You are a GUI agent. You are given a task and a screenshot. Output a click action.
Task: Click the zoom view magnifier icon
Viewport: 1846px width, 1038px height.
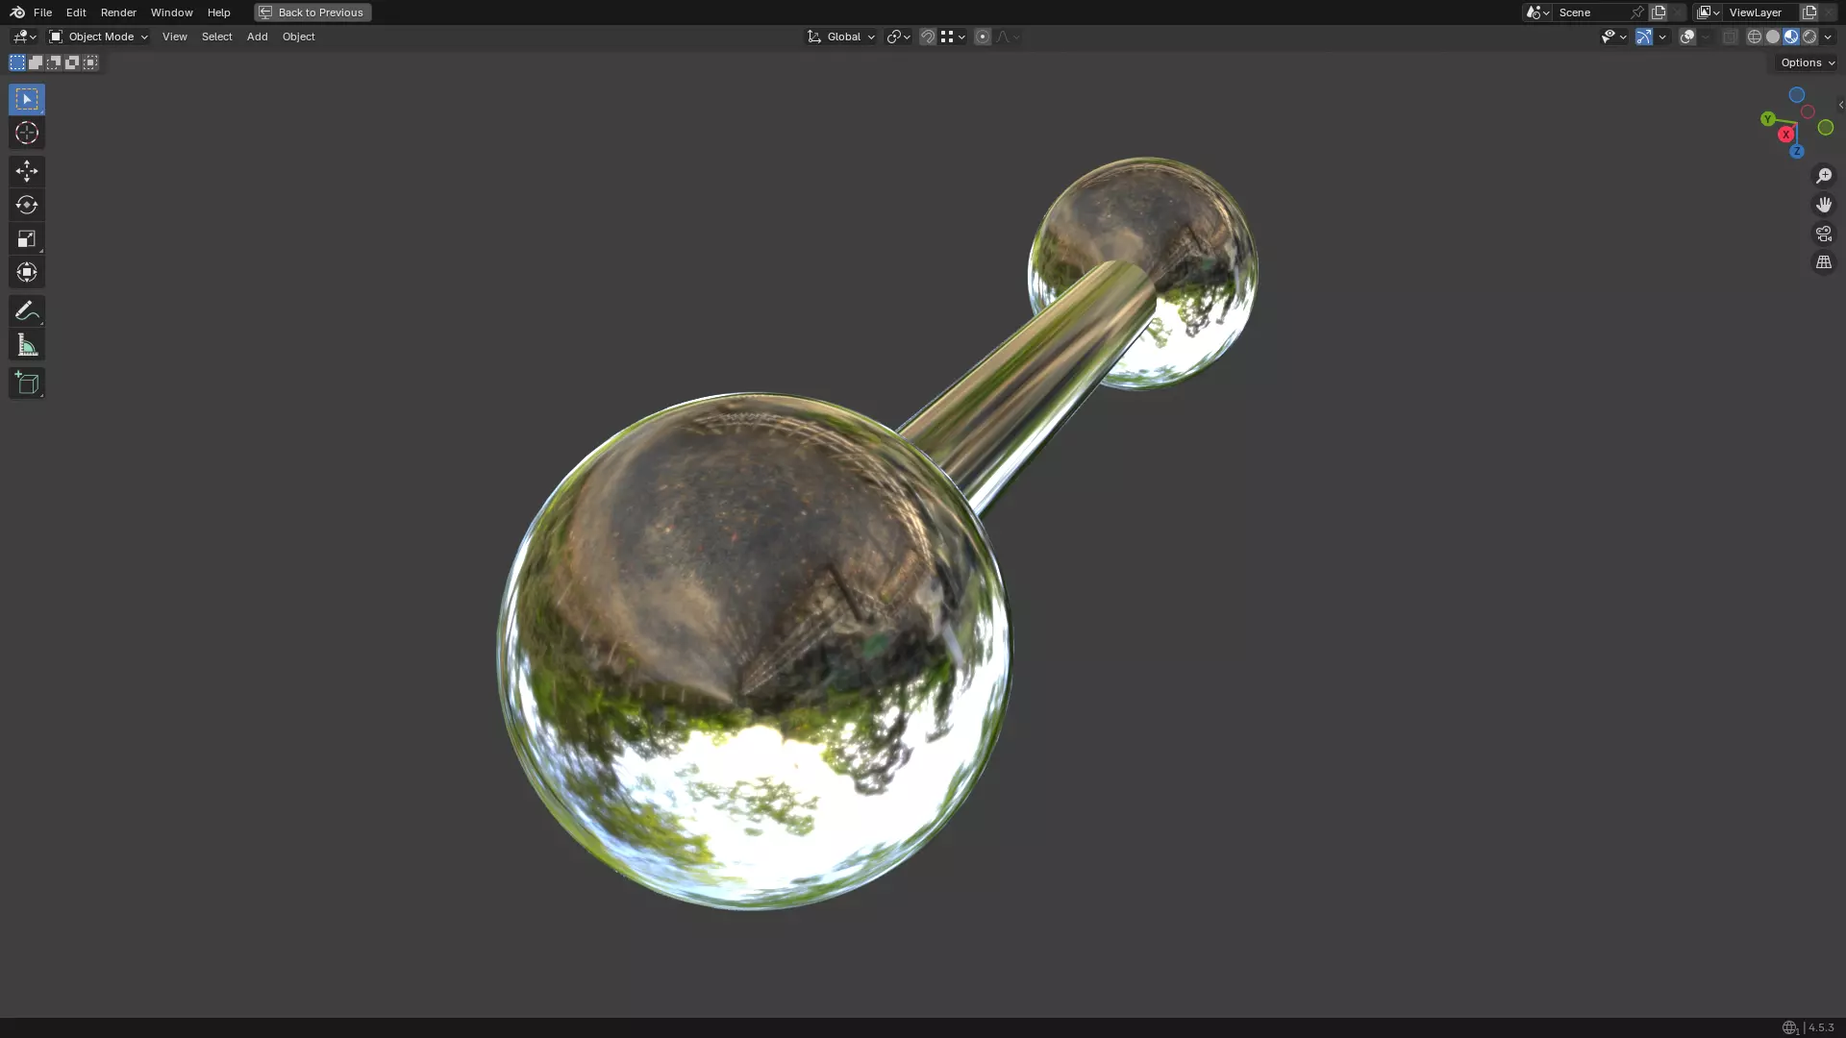point(1824,176)
